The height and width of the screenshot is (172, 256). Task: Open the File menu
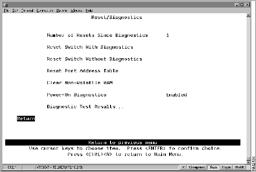click(x=6, y=10)
